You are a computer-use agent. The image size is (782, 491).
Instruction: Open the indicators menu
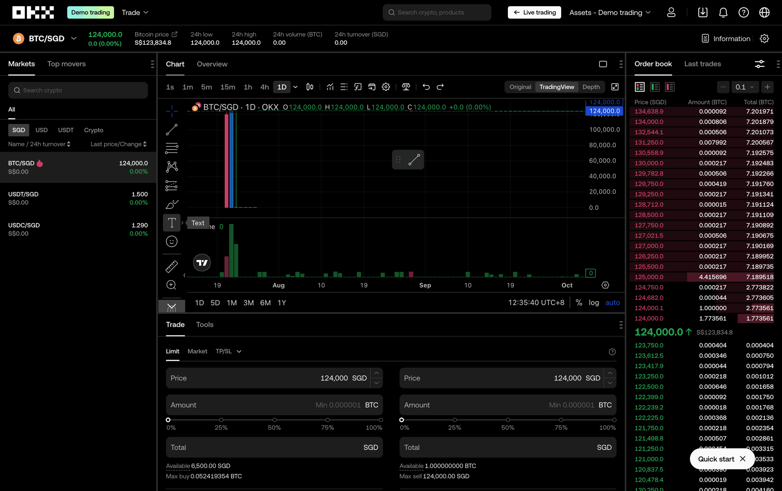[x=330, y=87]
